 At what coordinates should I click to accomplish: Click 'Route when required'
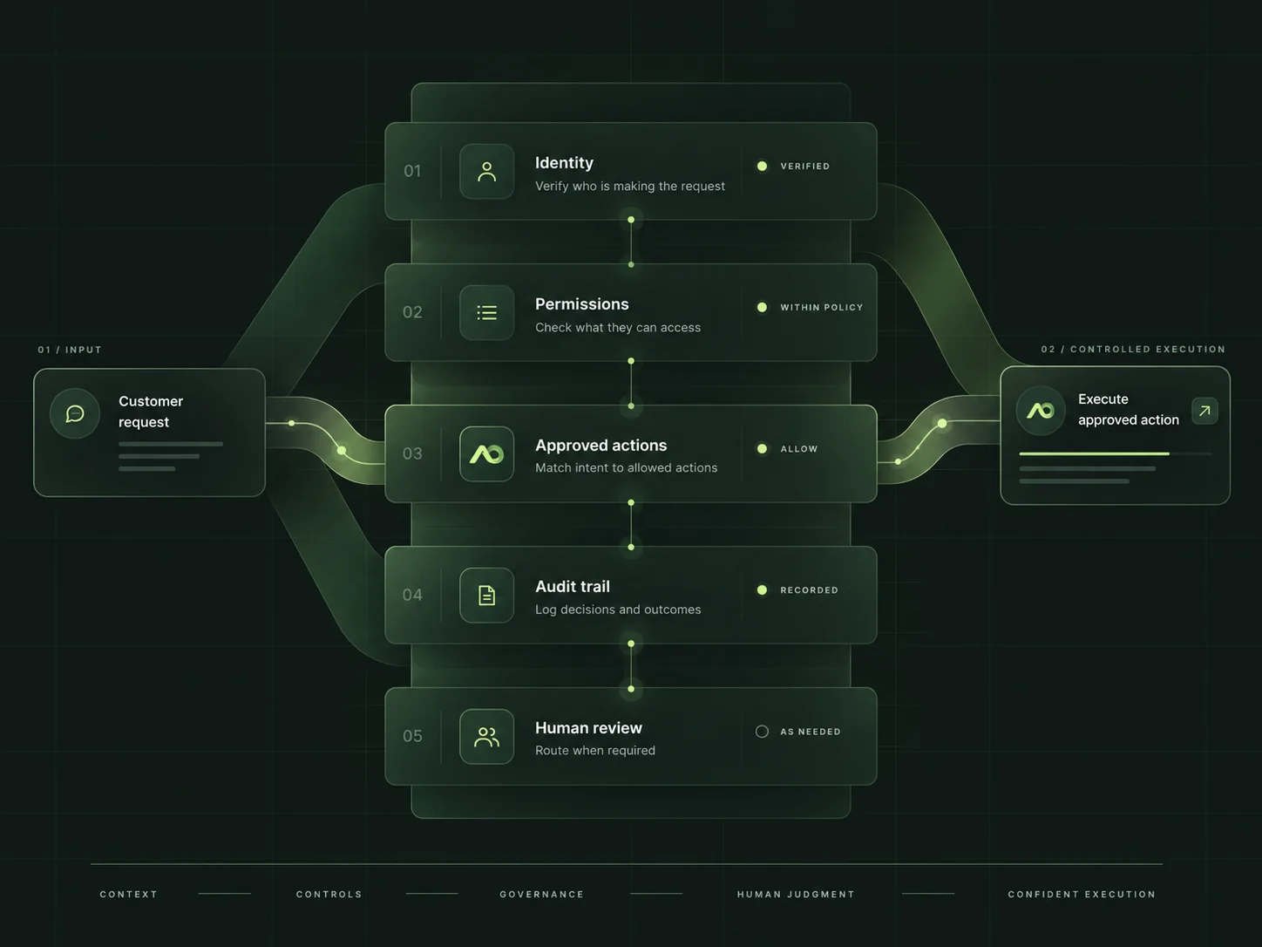tap(595, 751)
